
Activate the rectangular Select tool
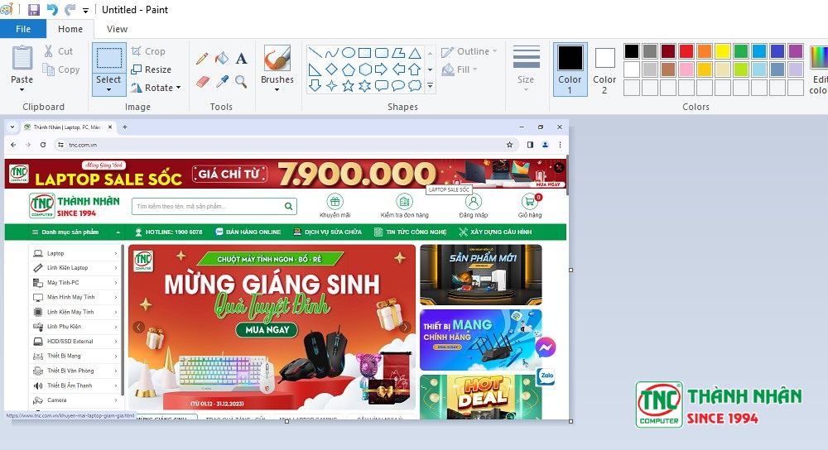click(x=108, y=59)
